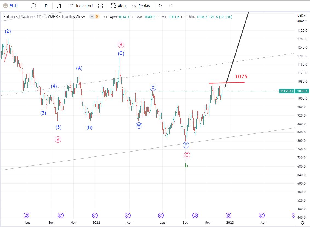Image resolution: width=310 pixels, height=227 pixels.
Task: Open the USD currency dropdown
Action: click(x=302, y=15)
